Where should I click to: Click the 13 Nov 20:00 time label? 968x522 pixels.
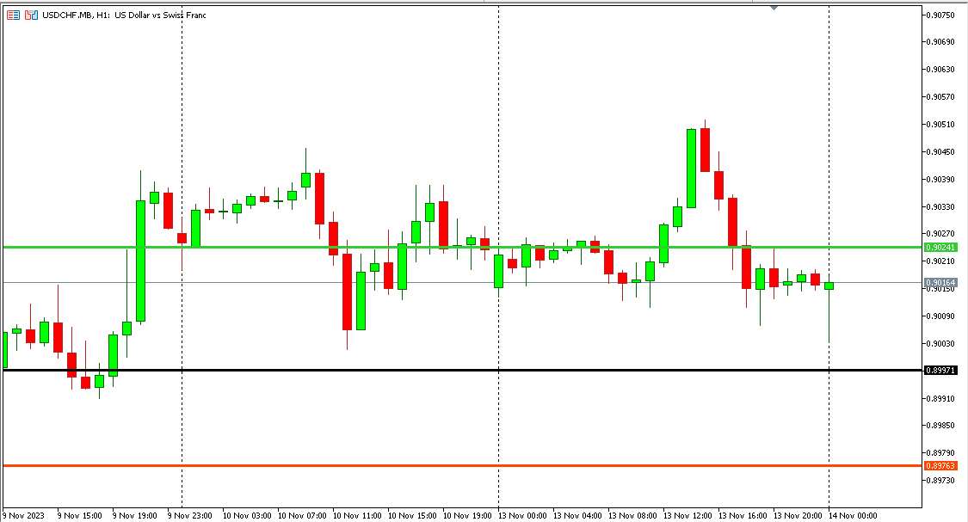798,516
